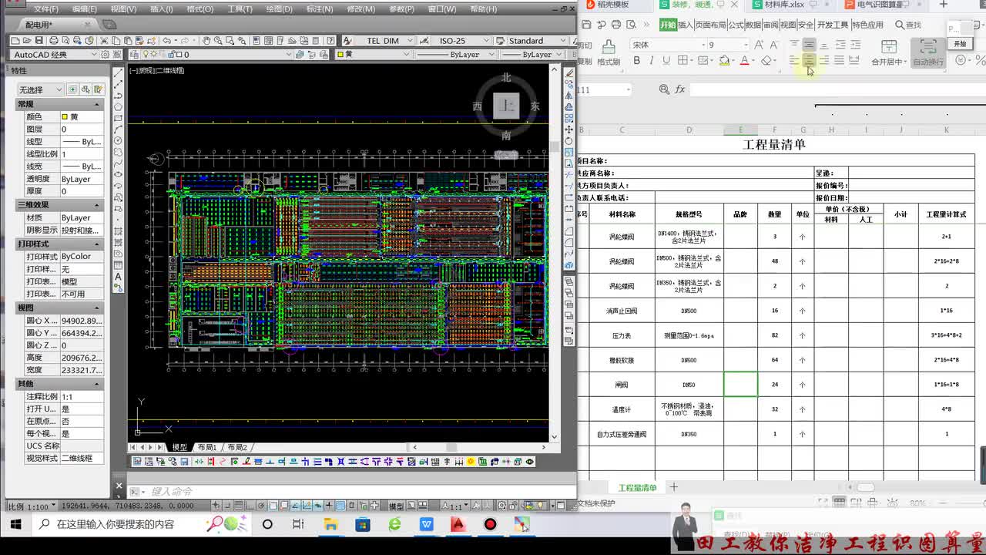
Task: Click the 查找 search button in ribbon
Action: (907, 25)
